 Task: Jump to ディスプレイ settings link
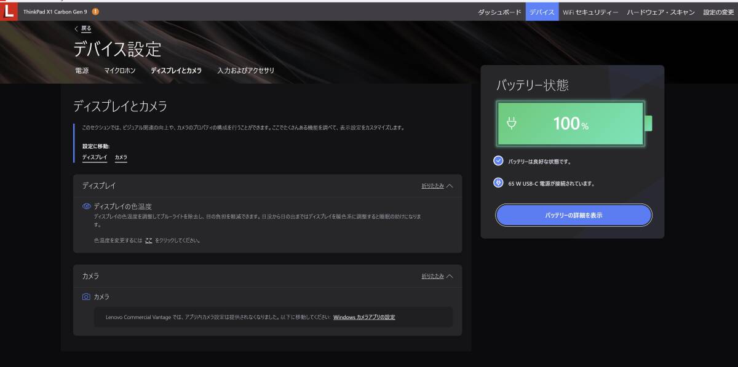95,157
